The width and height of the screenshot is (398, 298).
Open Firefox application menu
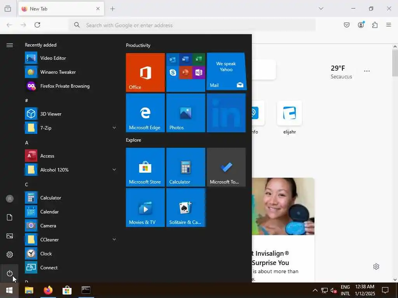pyautogui.click(x=389, y=25)
